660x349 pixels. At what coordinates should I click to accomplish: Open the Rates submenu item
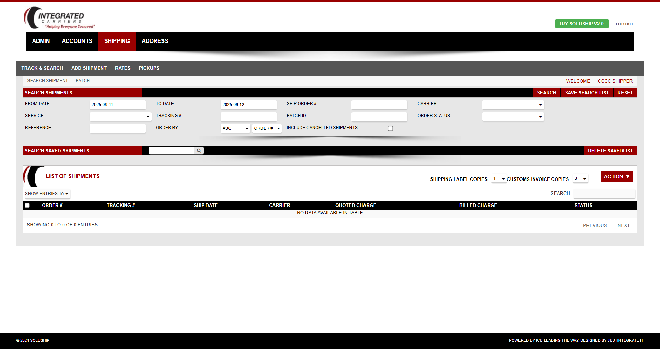123,68
